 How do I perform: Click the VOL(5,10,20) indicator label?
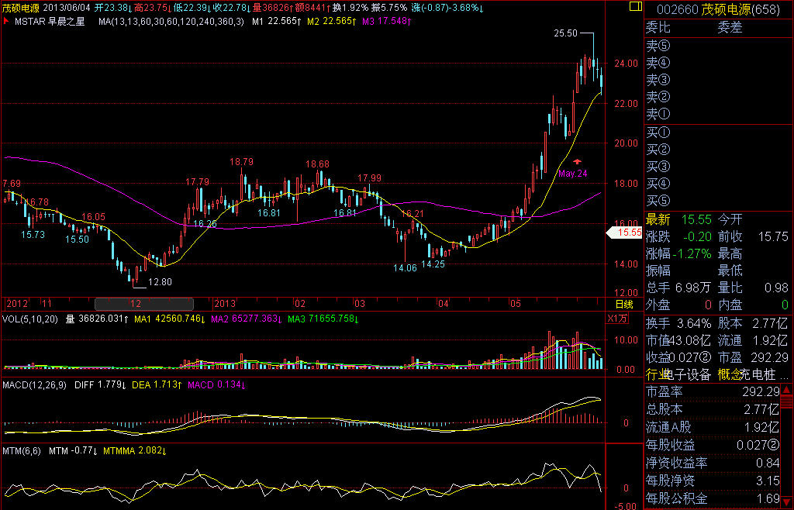[30, 319]
